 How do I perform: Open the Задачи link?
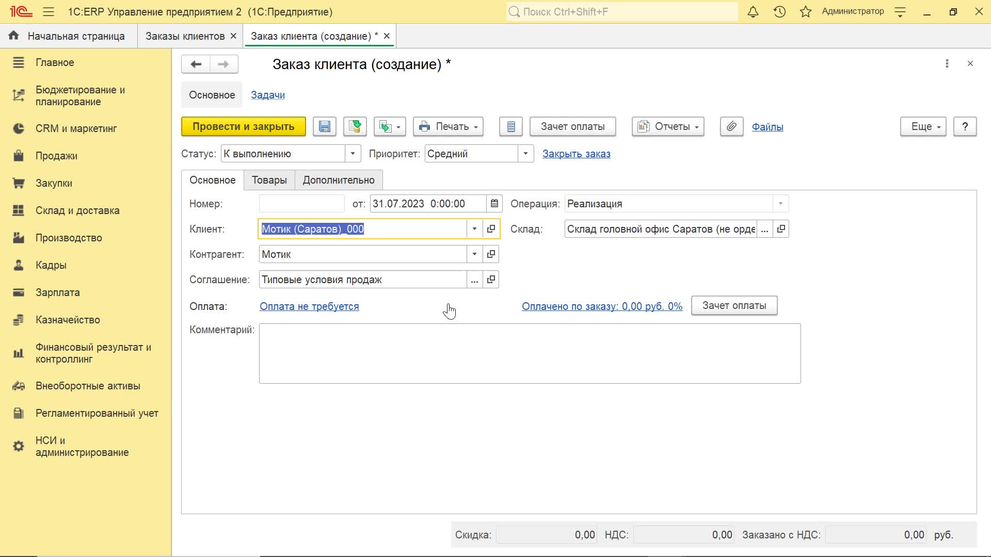pos(267,95)
